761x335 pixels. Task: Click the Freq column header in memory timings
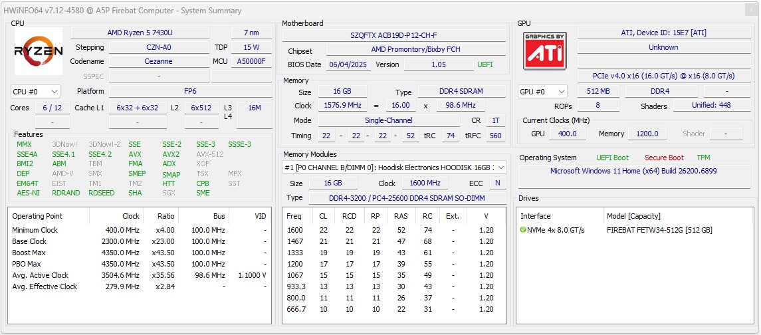294,216
